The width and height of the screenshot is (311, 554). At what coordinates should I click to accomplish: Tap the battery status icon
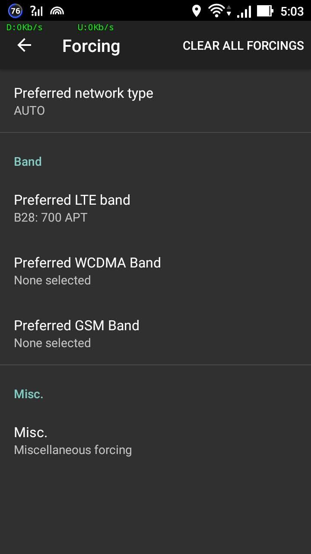265,11
